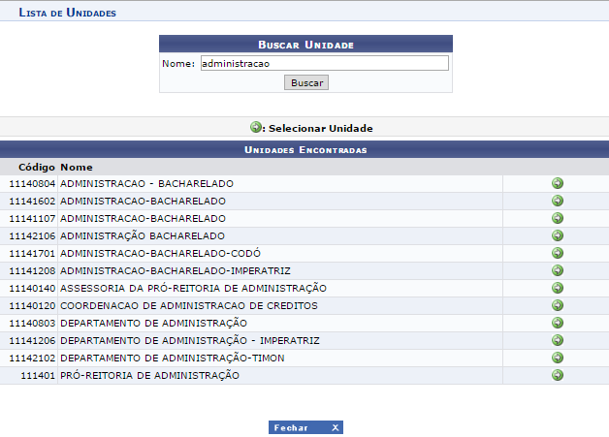Pick PRÓ-REITORIA DE ADMINISTRAÇÃO select arrow

(557, 375)
